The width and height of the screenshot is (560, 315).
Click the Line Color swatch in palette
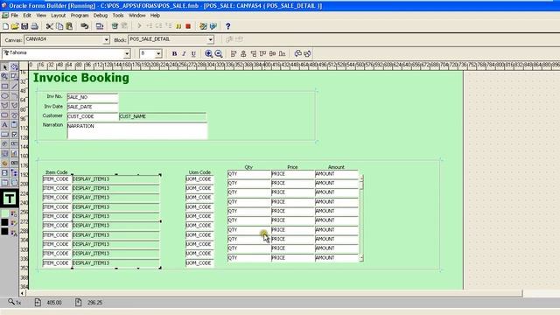pyautogui.click(x=4, y=222)
